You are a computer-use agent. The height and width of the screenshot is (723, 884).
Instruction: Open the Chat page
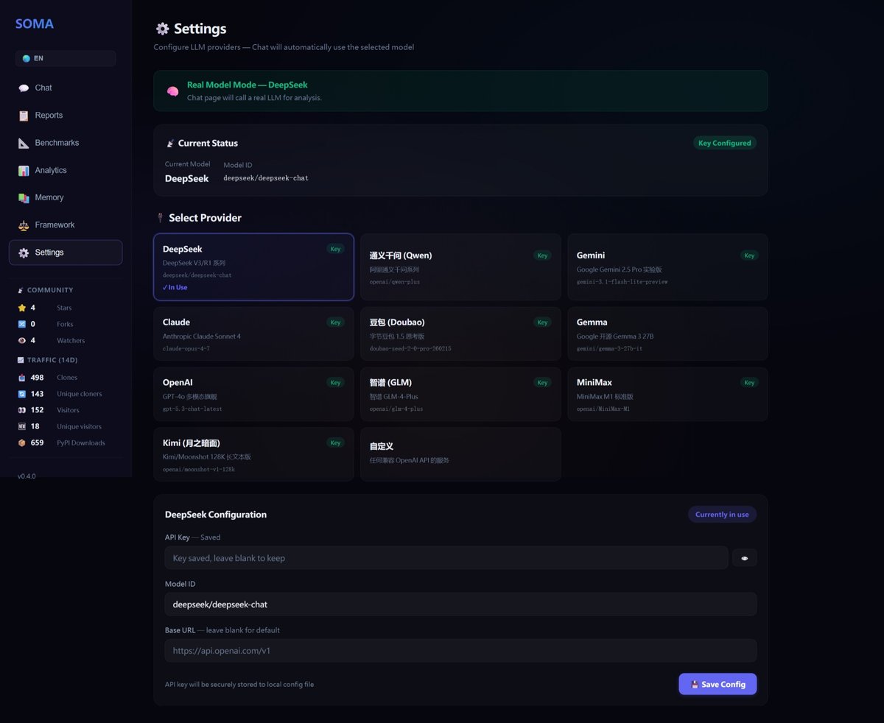(66, 88)
